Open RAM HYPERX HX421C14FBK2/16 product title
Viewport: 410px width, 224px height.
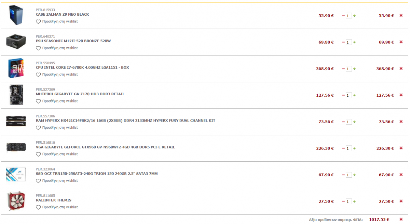tap(125, 121)
